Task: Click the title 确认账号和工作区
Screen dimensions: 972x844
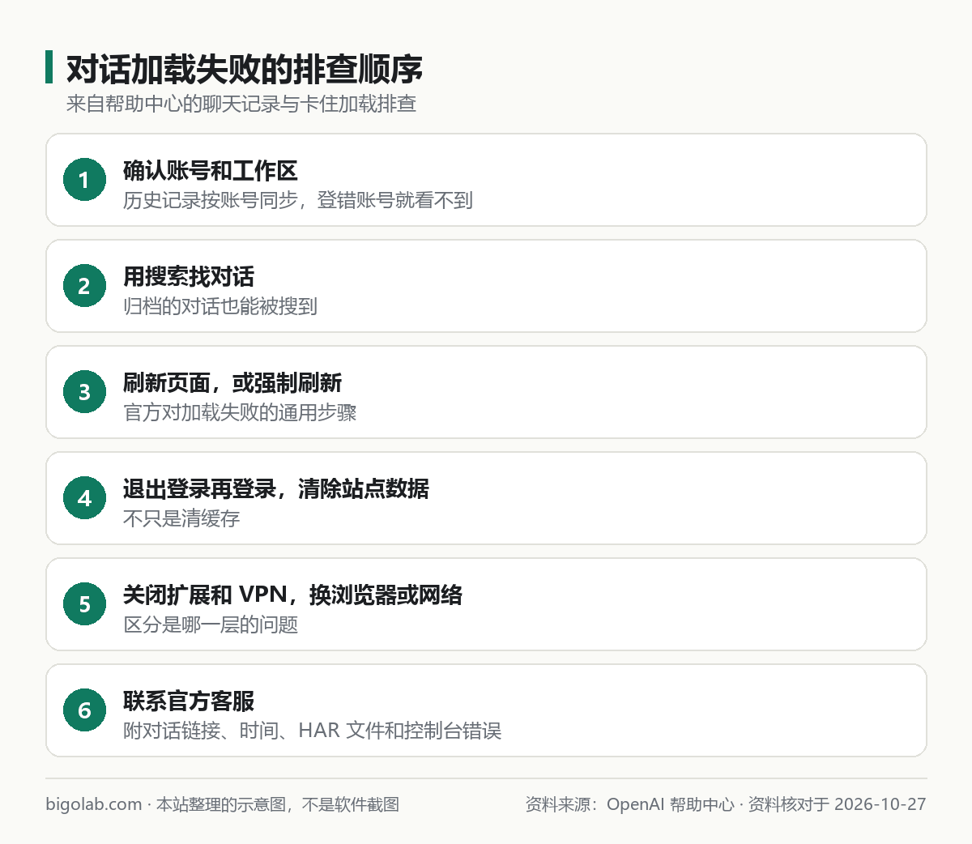Action: pyautogui.click(x=211, y=170)
